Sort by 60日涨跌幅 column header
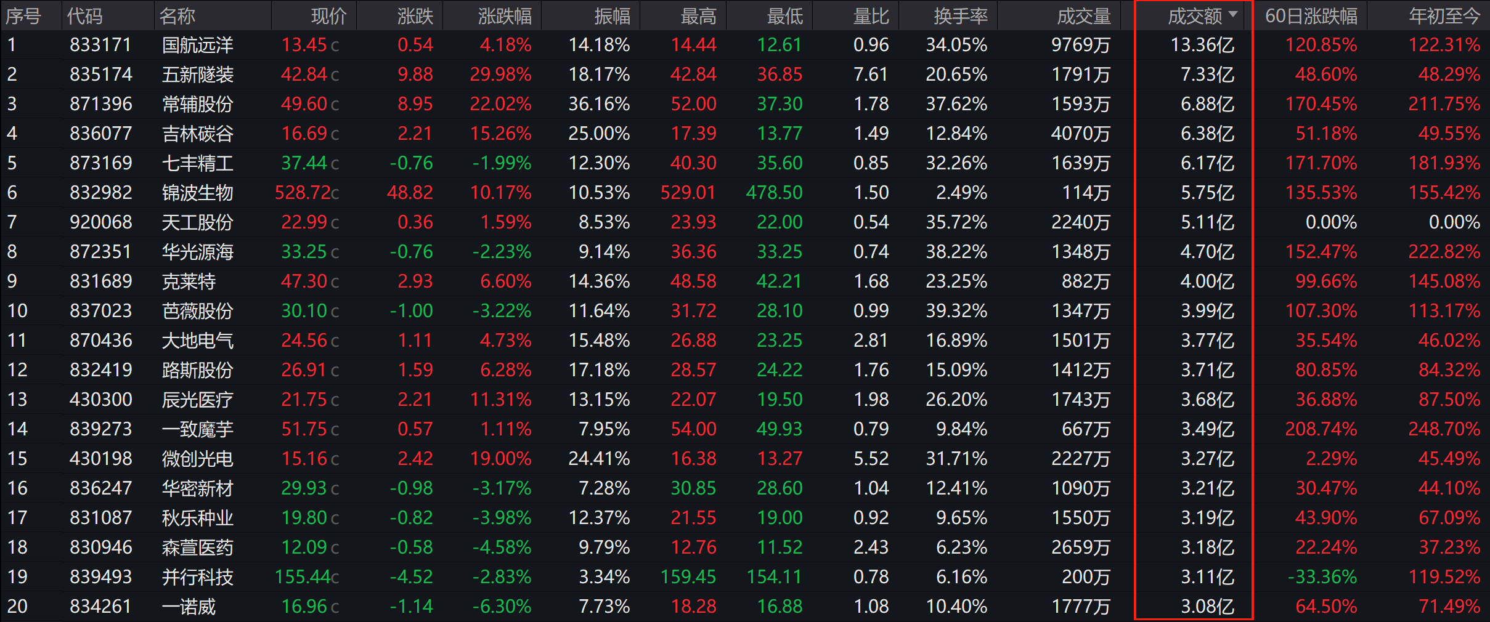 click(x=1311, y=16)
